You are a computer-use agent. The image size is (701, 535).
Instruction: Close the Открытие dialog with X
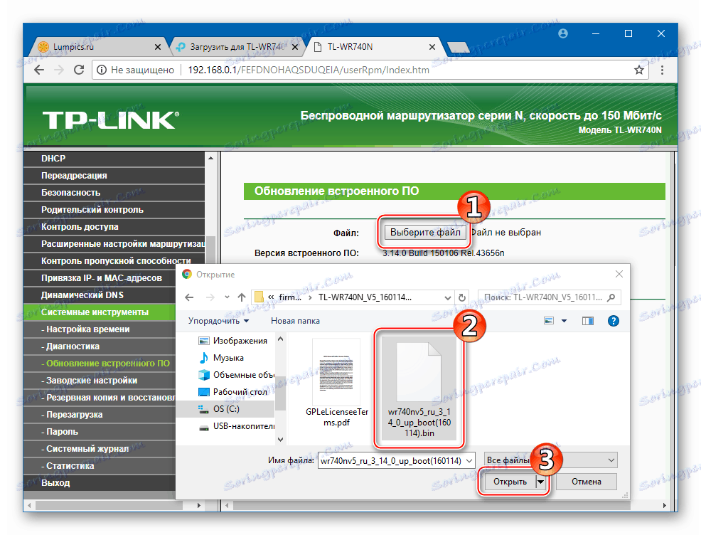619,274
